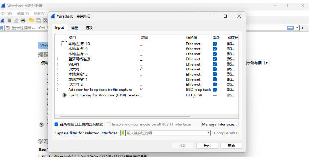
Task: Sort by the 链路层 column header
Action: pos(191,38)
